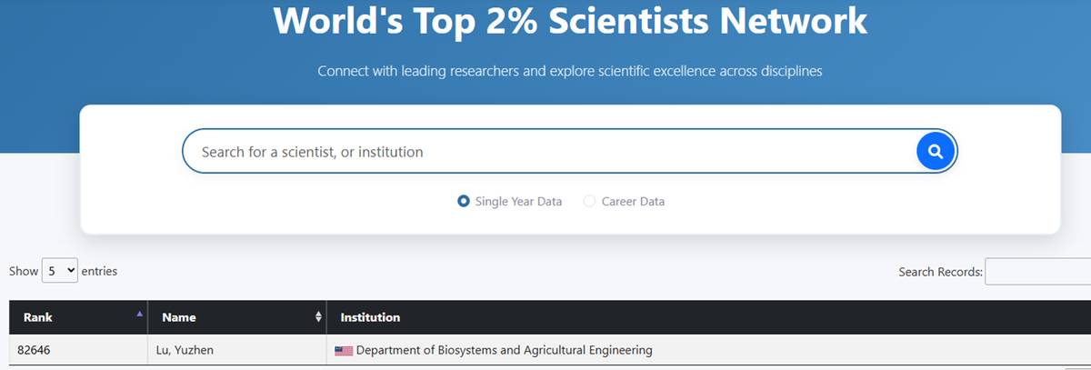Click the "entries" label after the dropdown

(99, 271)
